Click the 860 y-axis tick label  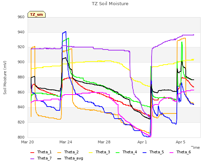pos(21,92)
